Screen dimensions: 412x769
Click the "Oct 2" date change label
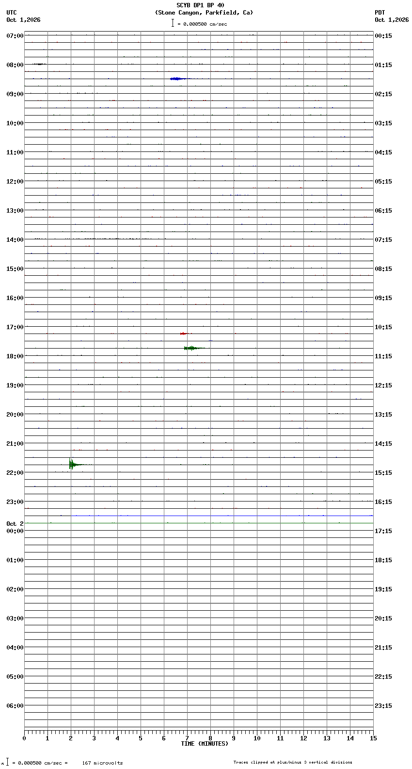coord(15,524)
